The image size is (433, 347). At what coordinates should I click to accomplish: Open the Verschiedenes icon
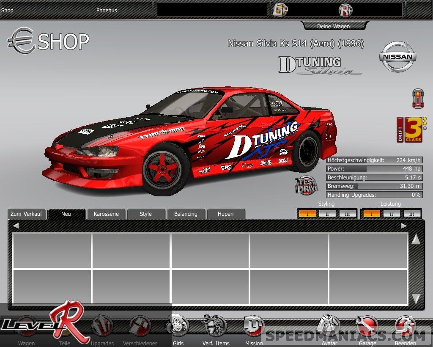click(140, 327)
